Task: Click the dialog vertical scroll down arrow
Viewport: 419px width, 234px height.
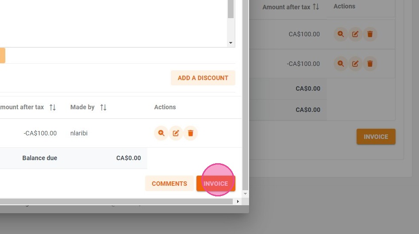Action: (x=245, y=194)
